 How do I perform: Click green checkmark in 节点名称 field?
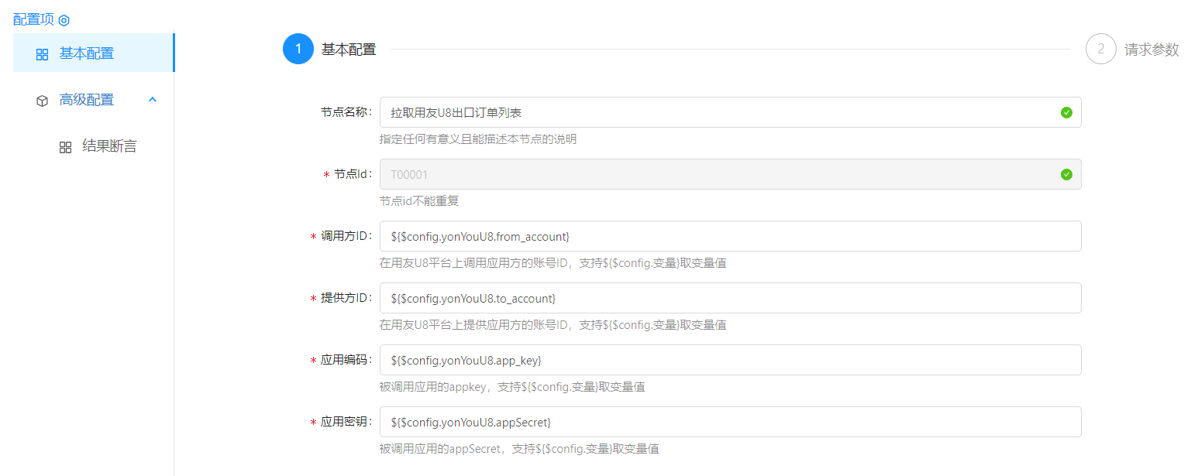[1066, 112]
